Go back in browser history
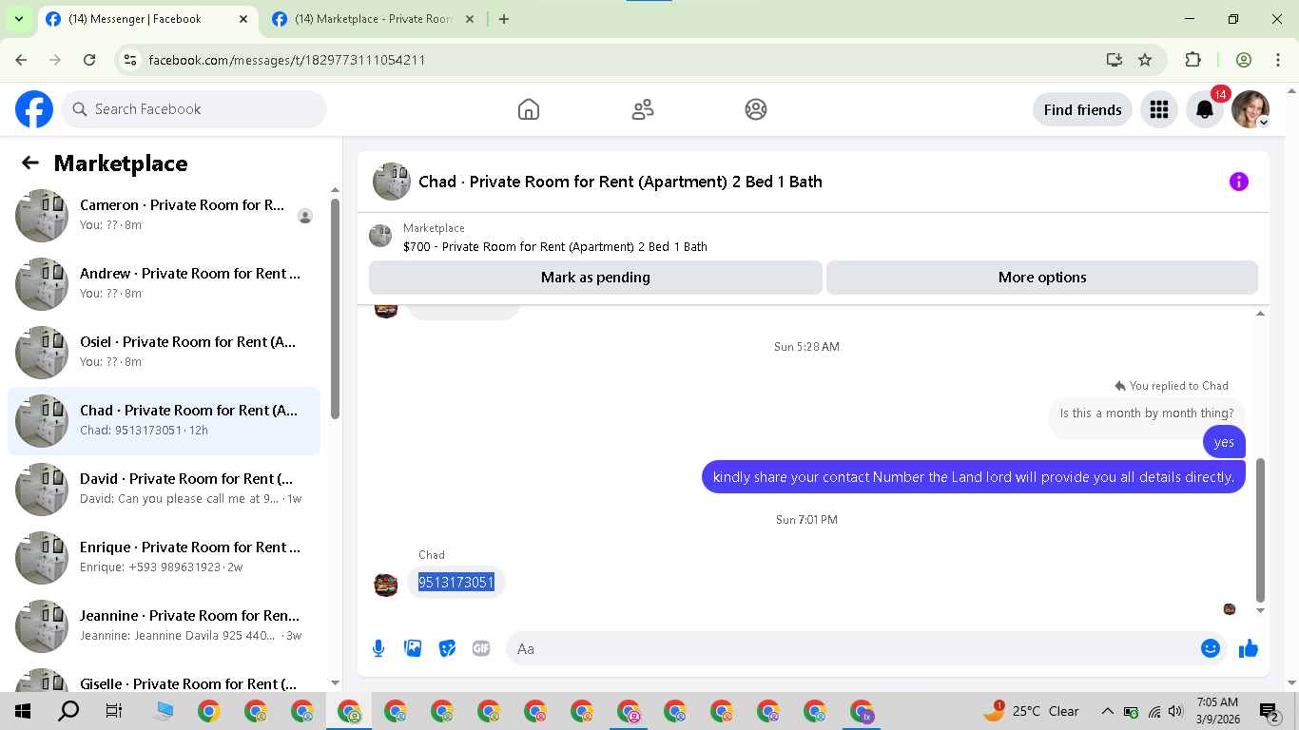 [21, 60]
